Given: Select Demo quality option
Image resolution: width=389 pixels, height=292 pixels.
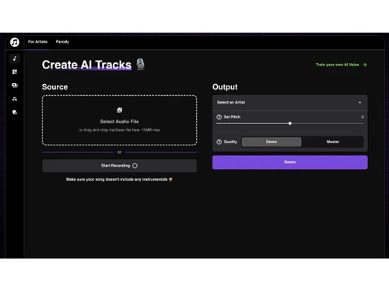Looking at the screenshot, I should (272, 142).
